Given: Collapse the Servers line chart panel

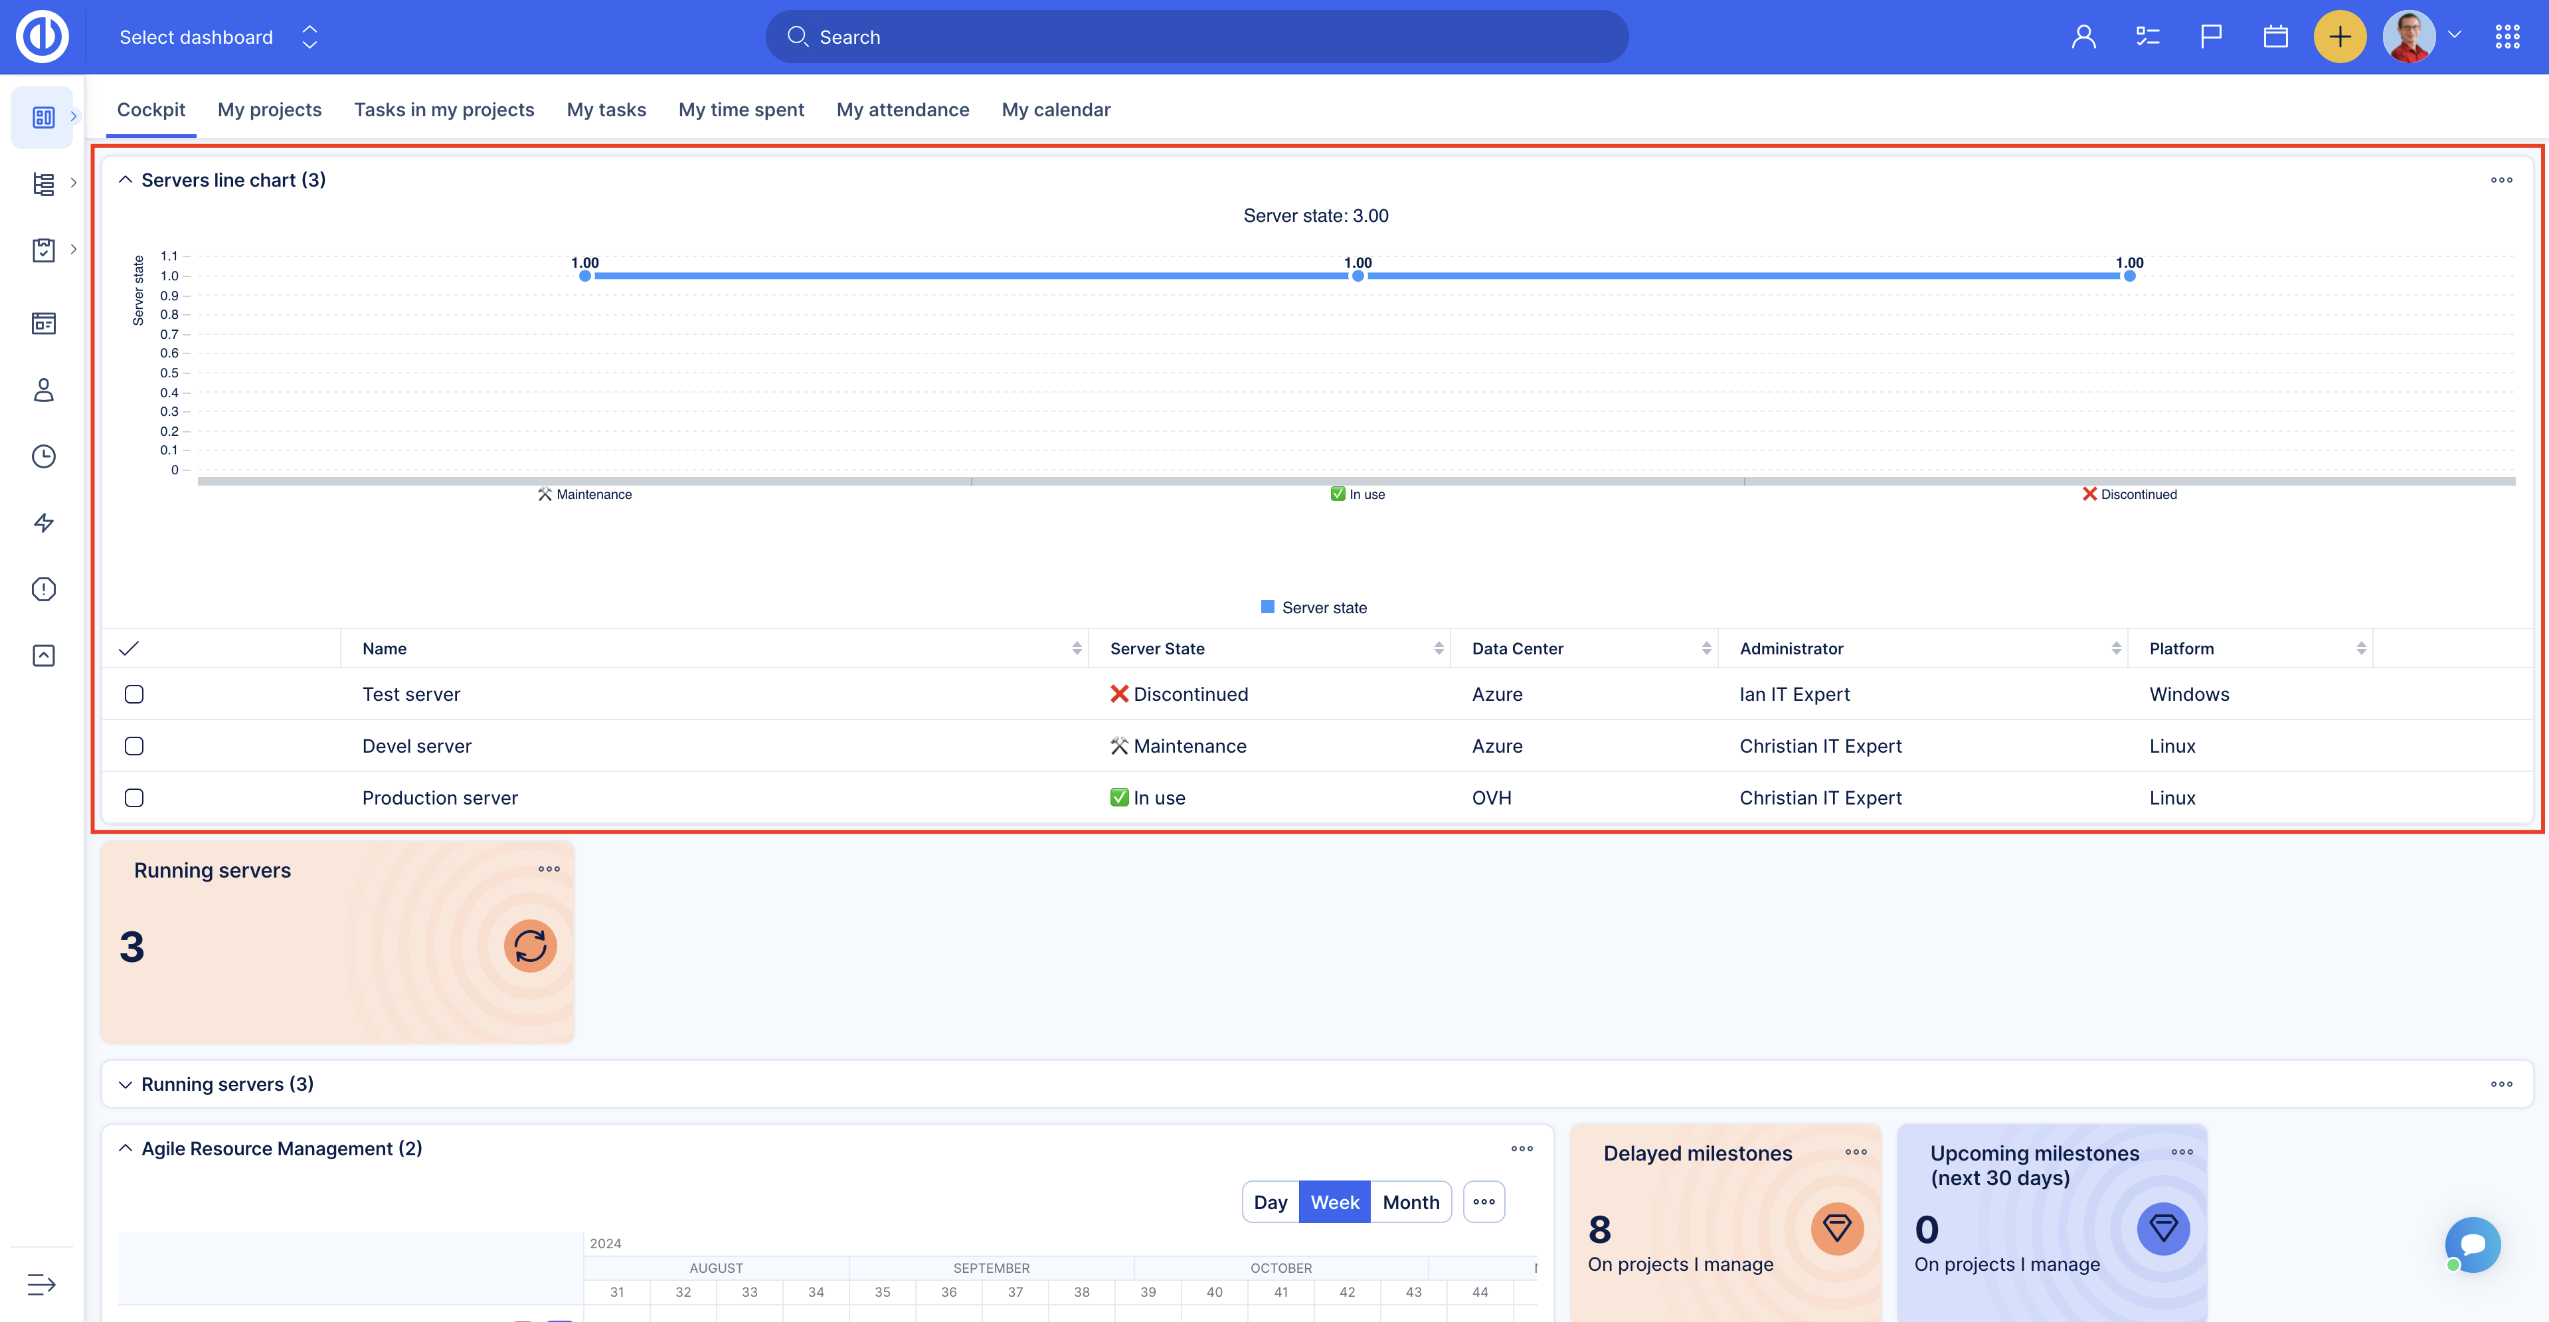Looking at the screenshot, I should [126, 180].
